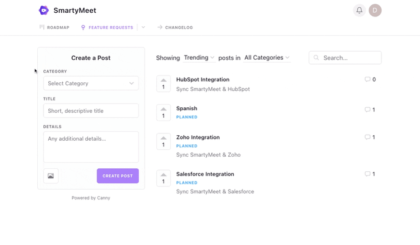The width and height of the screenshot is (420, 245).
Task: Upvote the HubSpot Integration post
Action: (x=164, y=83)
